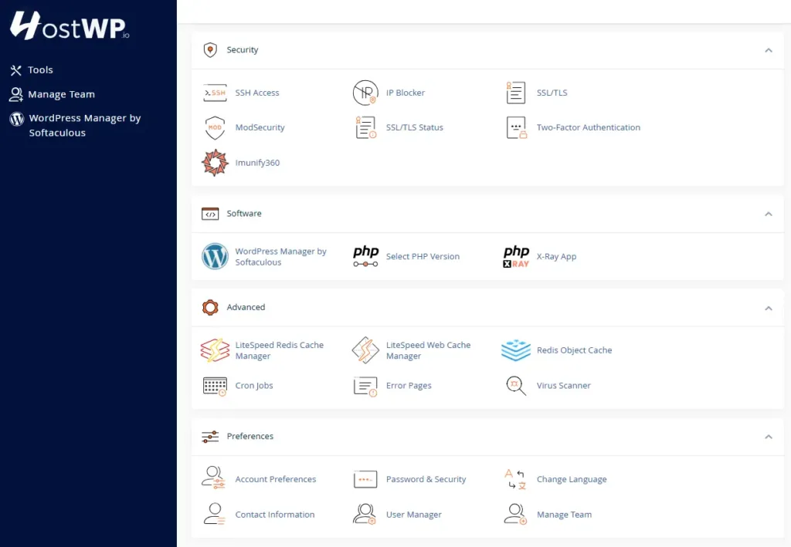Open the SSH Access link
Image resolution: width=791 pixels, height=547 pixels.
tap(256, 93)
